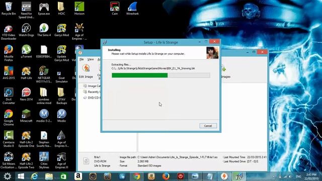Cancel the Life Is Strange installation
322x181 pixels.
click(208, 126)
